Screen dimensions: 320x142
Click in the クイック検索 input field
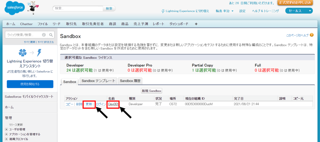point(24,35)
